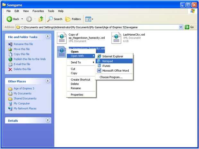Click the selected sp_Hagerstown_homecity.xml file icon

pos(62,52)
